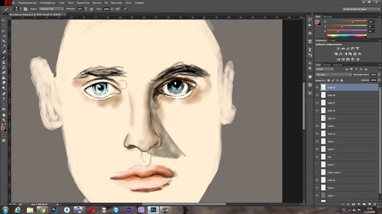Open the History panel icon

pos(310,20)
